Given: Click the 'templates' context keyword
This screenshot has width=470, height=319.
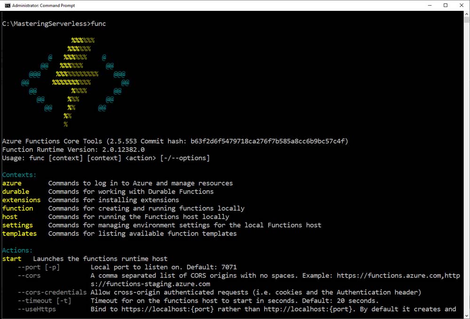Looking at the screenshot, I should pyautogui.click(x=19, y=234).
